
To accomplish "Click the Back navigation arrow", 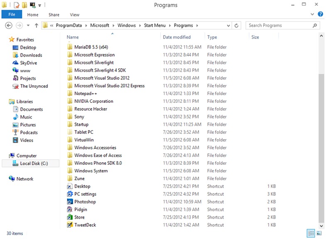I will click(x=9, y=26).
